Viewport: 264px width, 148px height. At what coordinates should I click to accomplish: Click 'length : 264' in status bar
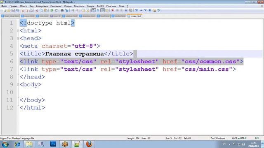coord(133,139)
